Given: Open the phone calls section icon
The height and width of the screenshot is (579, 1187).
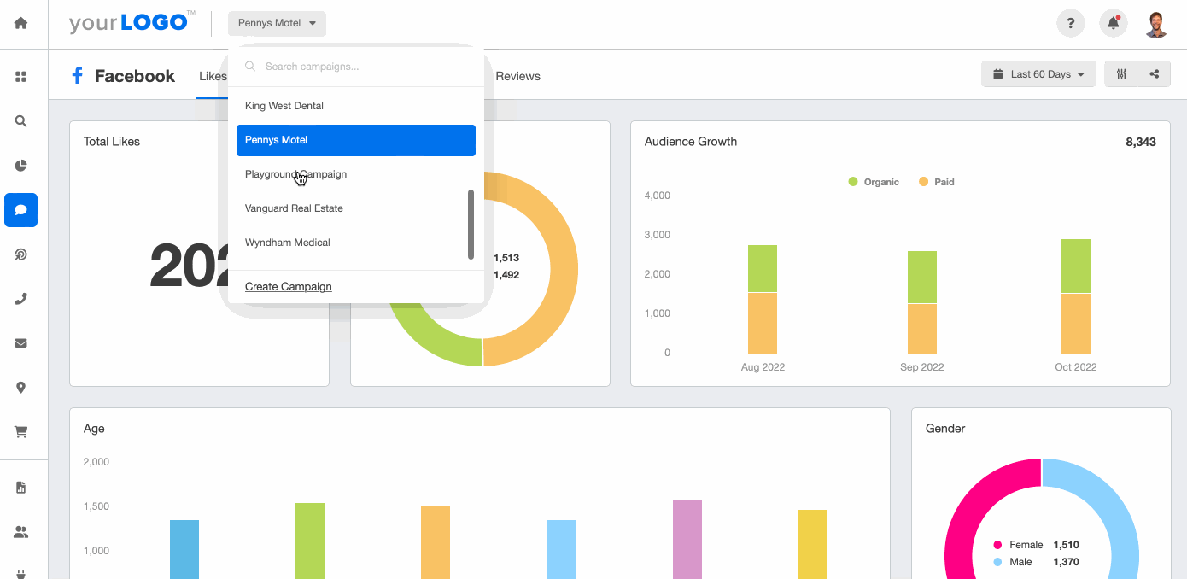Looking at the screenshot, I should tap(20, 298).
